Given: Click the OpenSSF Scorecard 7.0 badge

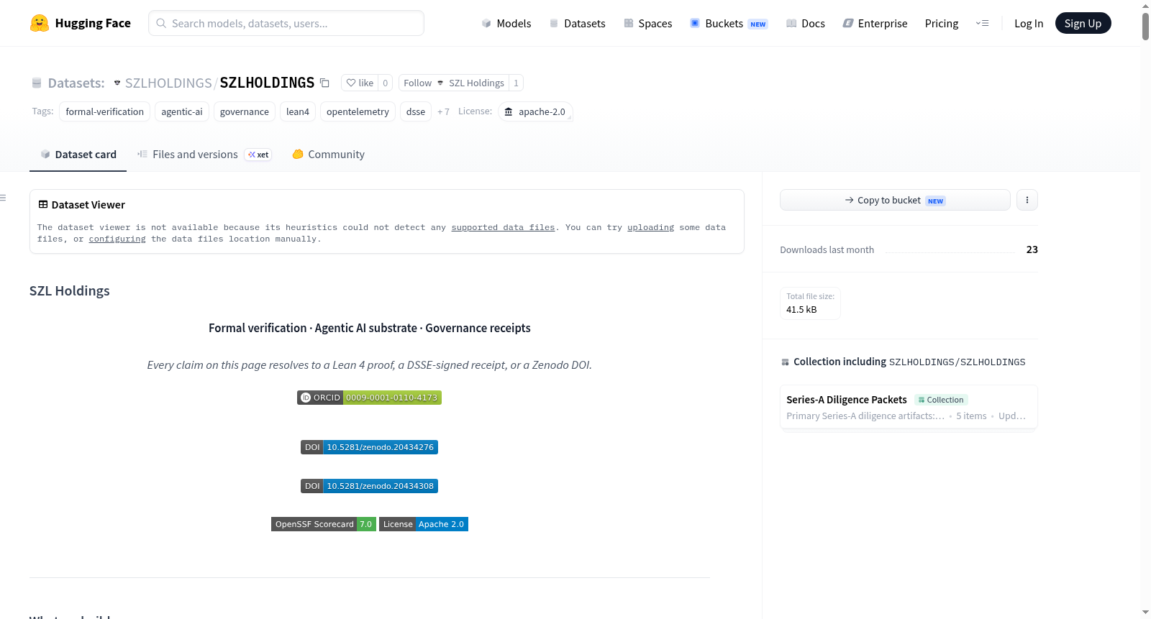Looking at the screenshot, I should 324,524.
